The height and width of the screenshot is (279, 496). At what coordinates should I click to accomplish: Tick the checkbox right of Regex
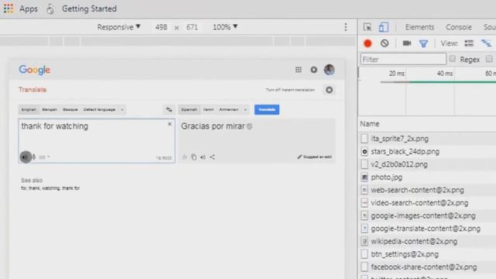[x=489, y=59]
